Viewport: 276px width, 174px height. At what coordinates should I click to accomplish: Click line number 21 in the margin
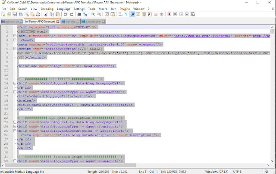(6, 114)
